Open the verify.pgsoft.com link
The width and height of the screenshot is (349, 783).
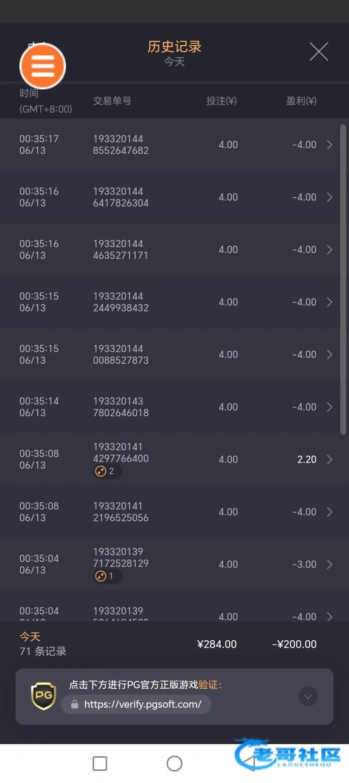pyautogui.click(x=143, y=704)
